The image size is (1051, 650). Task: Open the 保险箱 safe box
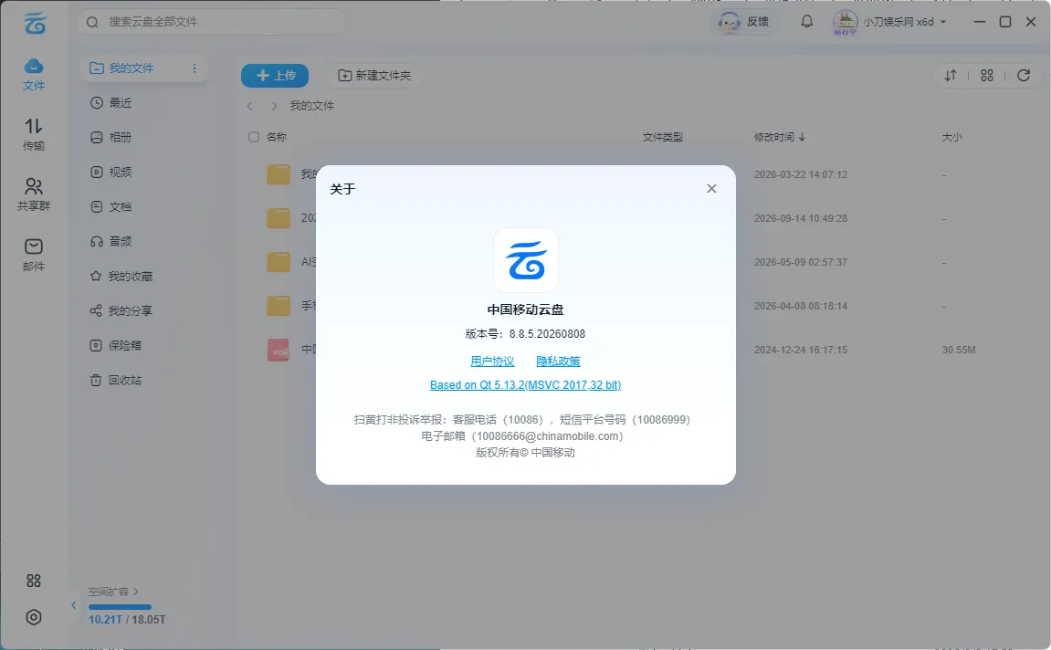click(x=116, y=346)
